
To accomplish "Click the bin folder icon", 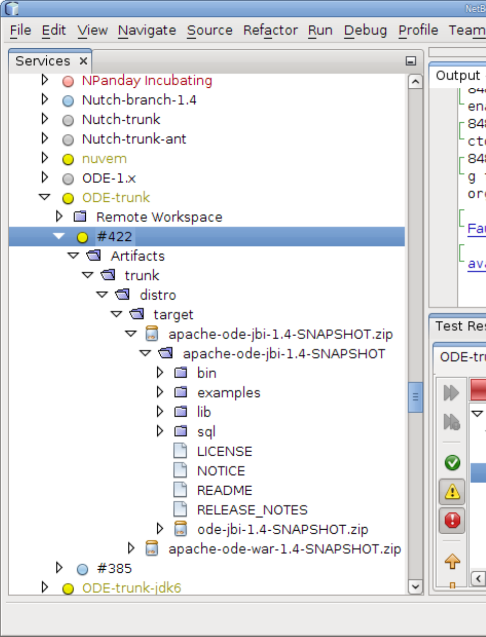I will coord(180,373).
